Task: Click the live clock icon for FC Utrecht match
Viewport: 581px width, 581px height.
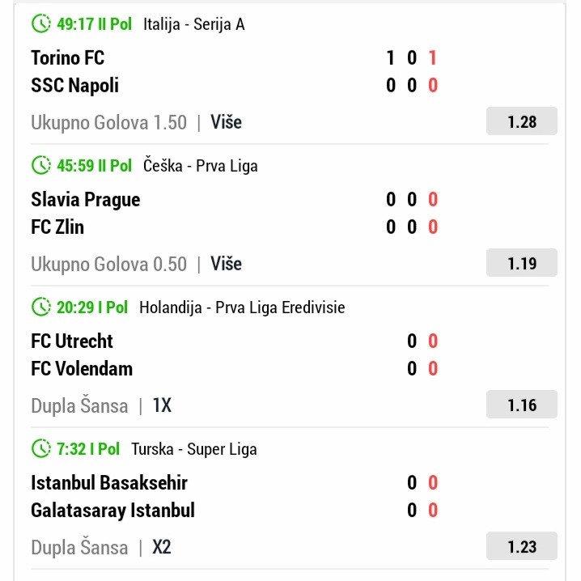Action: click(x=41, y=307)
